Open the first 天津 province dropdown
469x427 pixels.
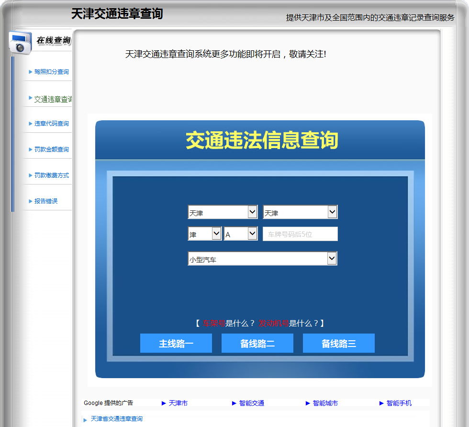(223, 212)
